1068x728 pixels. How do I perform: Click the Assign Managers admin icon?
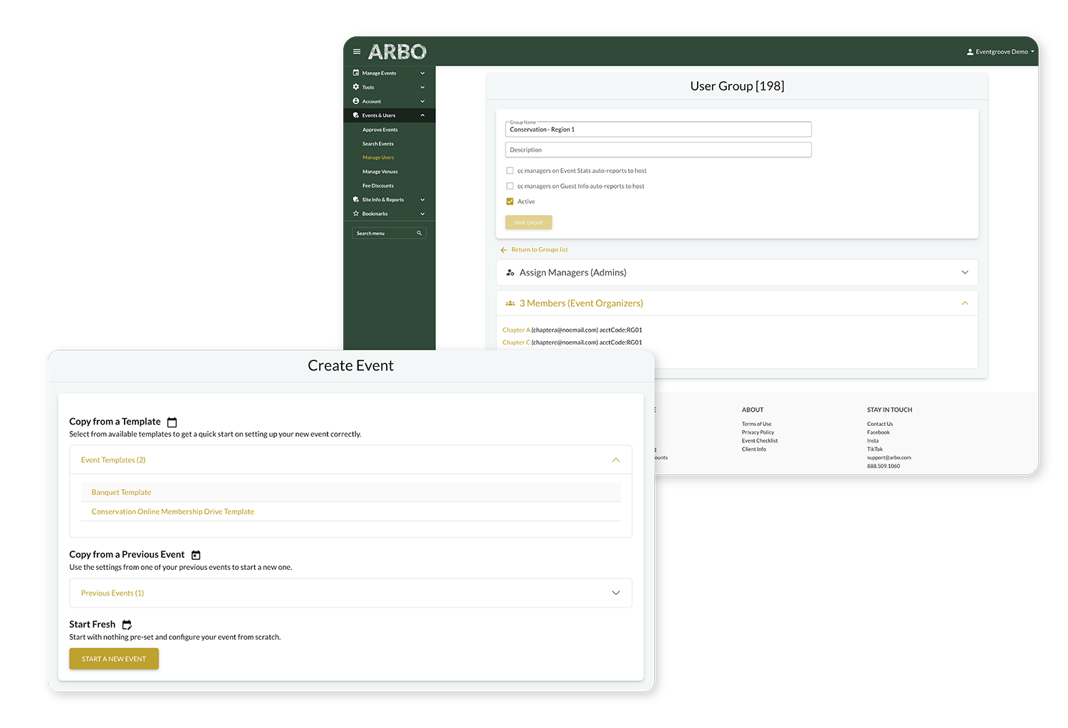[x=510, y=273]
